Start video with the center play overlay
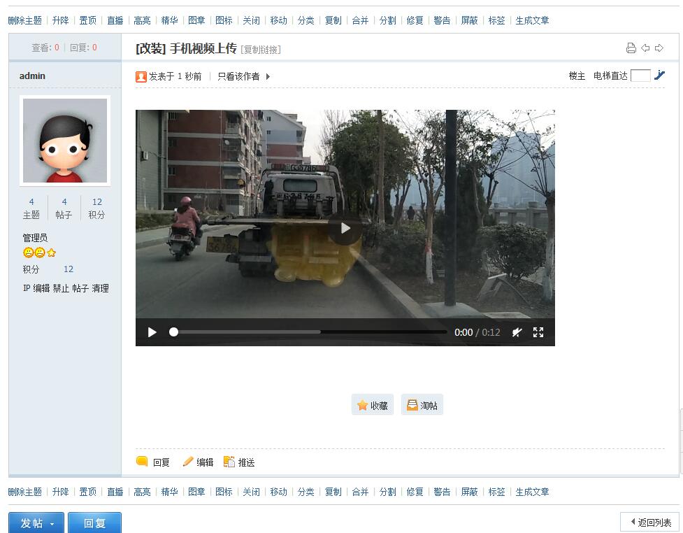The image size is (683, 533). 345,228
